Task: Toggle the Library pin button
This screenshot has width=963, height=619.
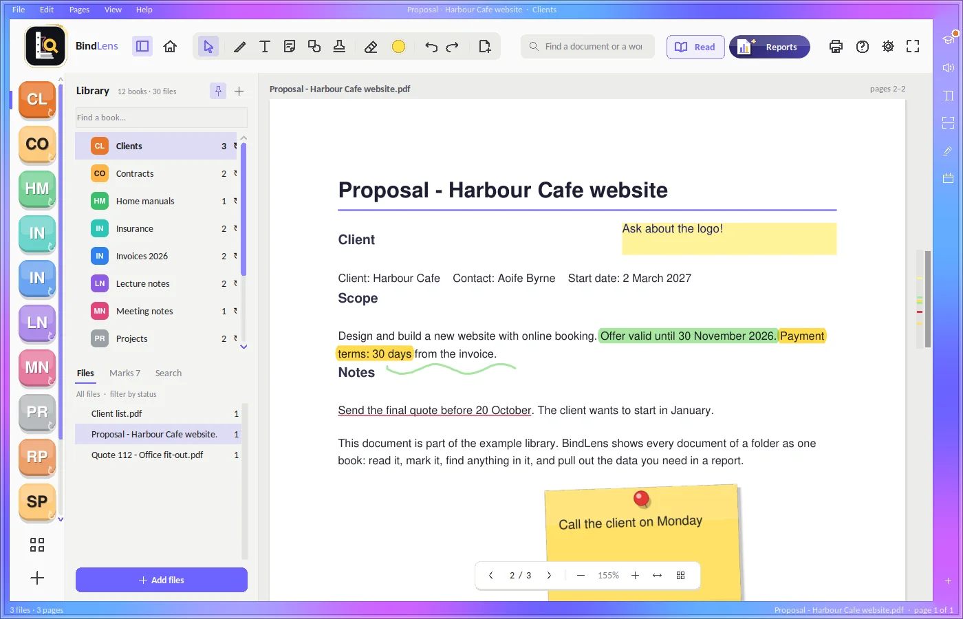Action: click(218, 91)
